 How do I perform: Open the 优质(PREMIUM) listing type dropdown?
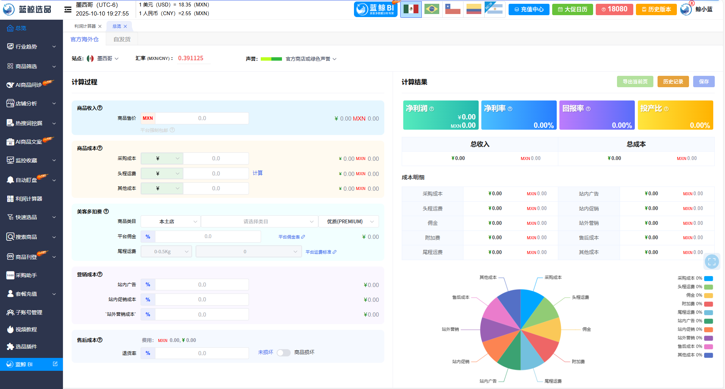tap(349, 221)
